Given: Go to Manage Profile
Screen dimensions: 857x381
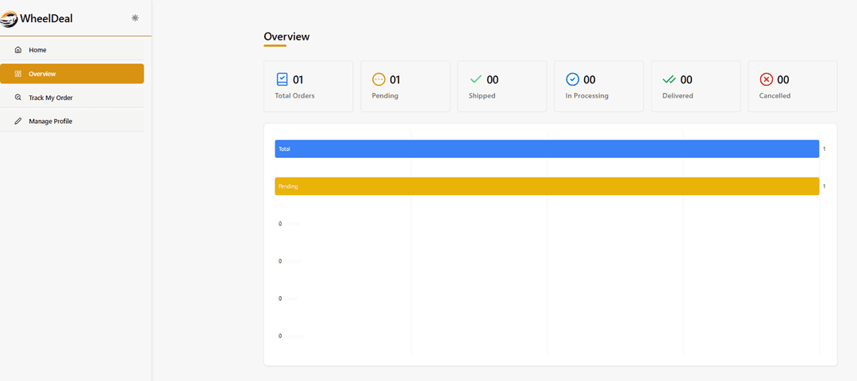Looking at the screenshot, I should click(x=51, y=121).
